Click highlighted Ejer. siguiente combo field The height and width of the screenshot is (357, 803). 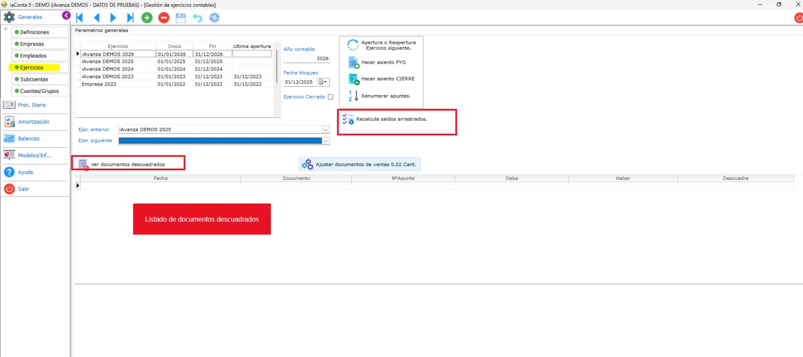coord(220,141)
